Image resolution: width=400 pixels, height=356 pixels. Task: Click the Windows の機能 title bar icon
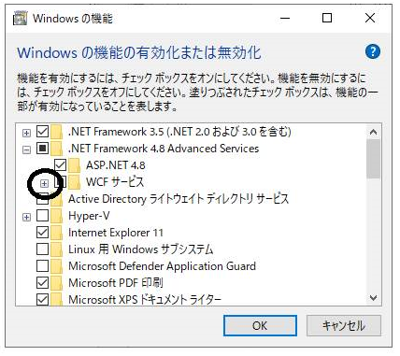[x=21, y=19]
